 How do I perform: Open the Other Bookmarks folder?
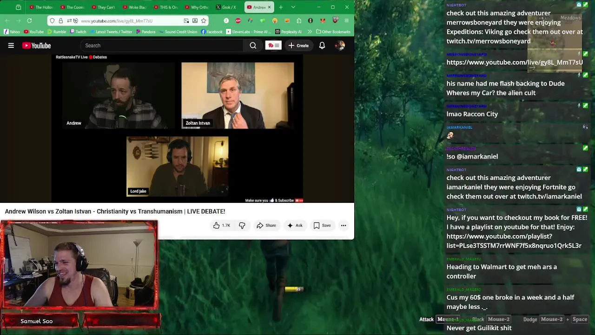(333, 32)
